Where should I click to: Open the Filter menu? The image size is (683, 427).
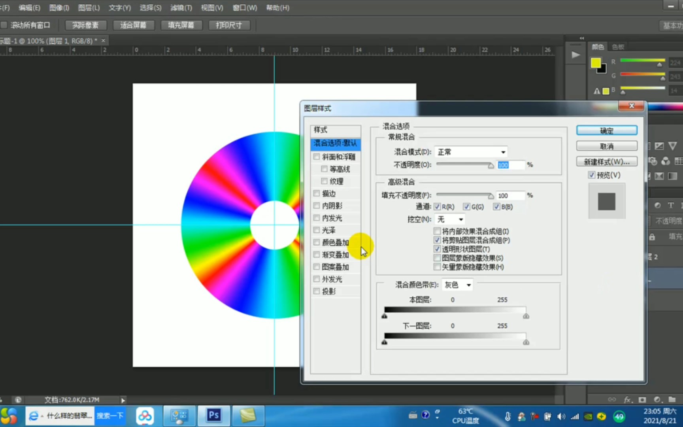click(x=181, y=8)
